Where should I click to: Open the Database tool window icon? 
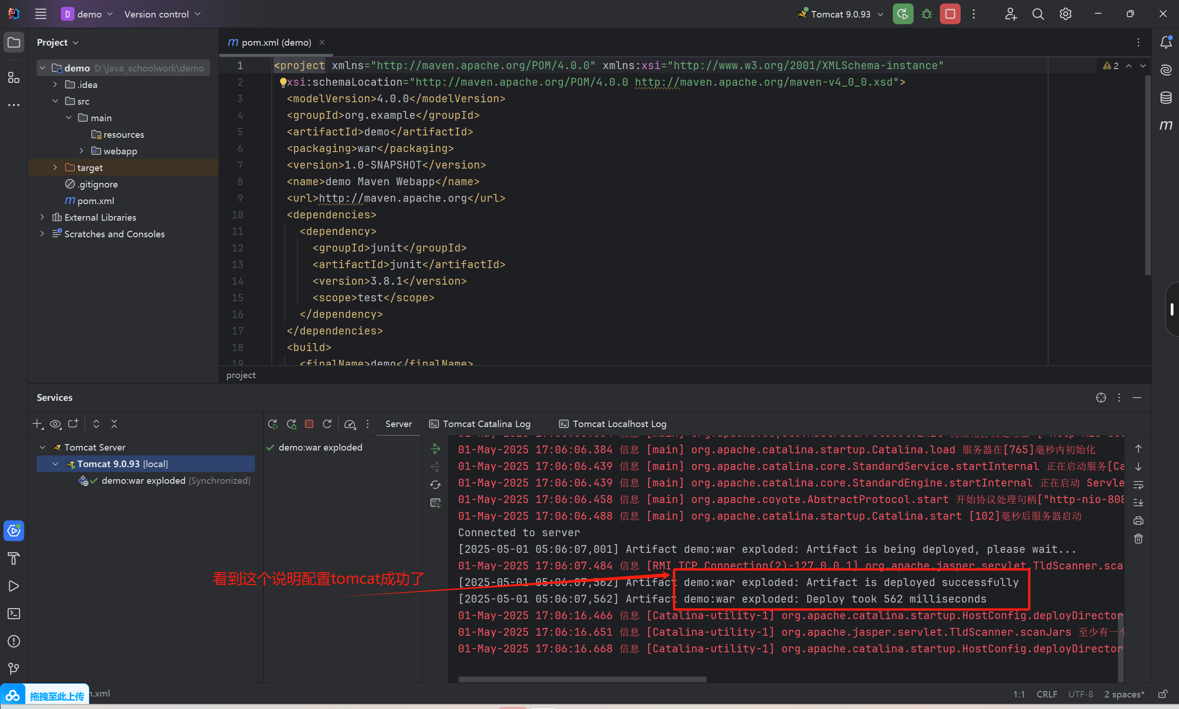(1166, 98)
